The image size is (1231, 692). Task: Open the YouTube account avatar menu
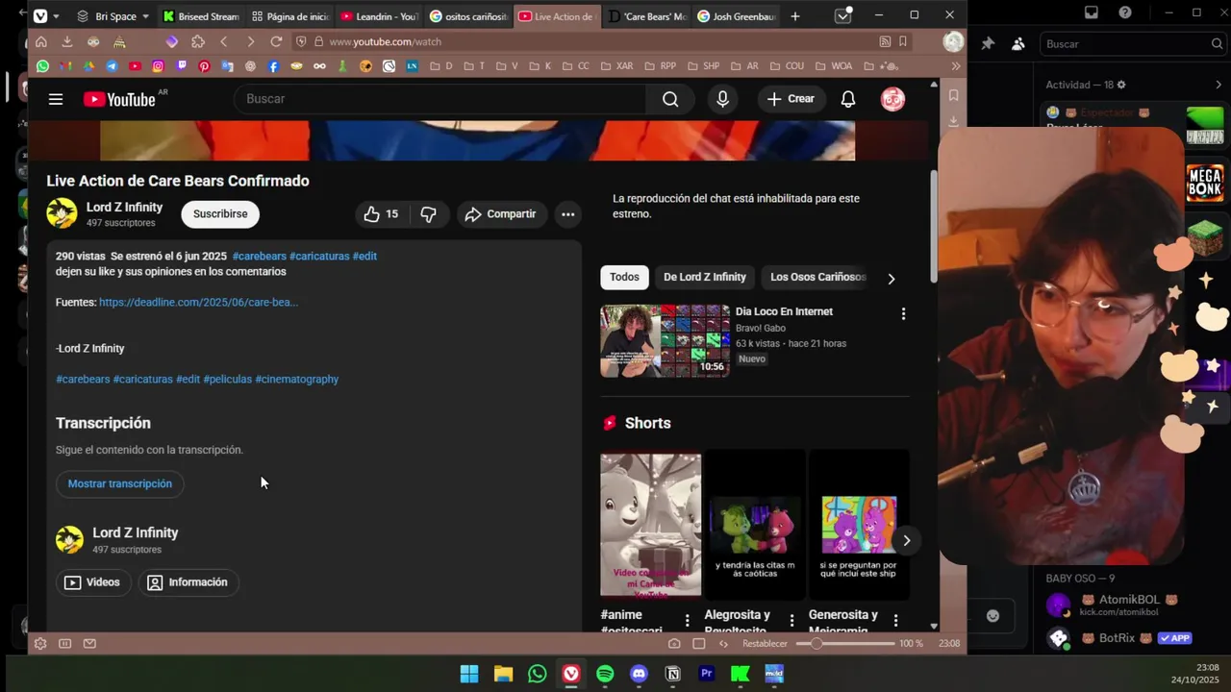[892, 99]
